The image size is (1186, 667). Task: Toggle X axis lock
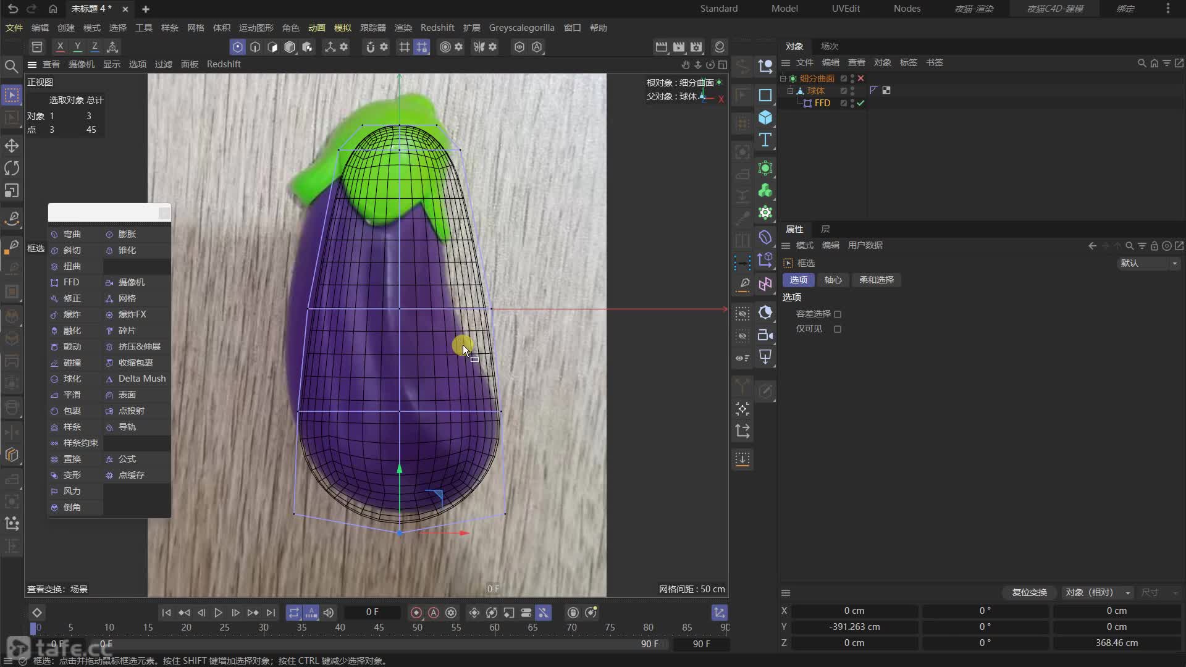pyautogui.click(x=60, y=47)
